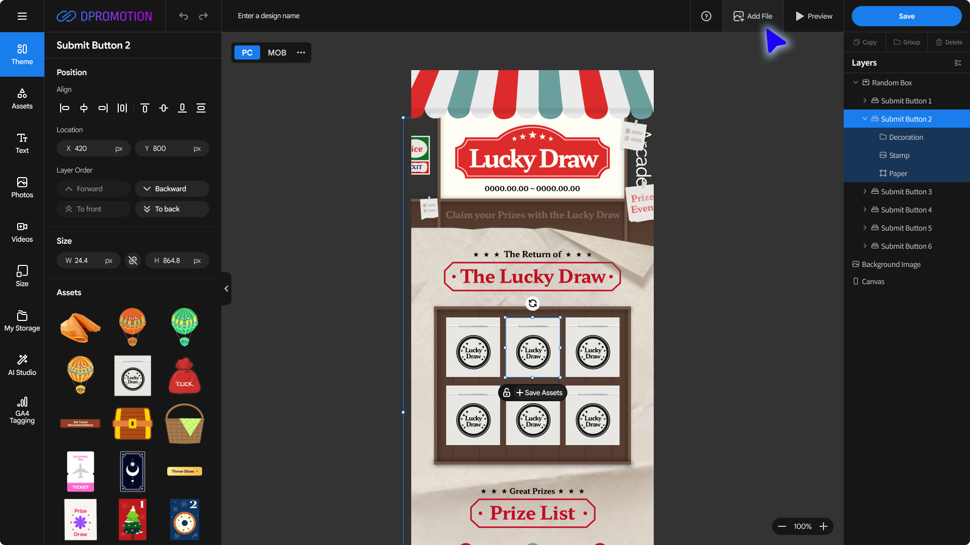Align left using the align icon
The width and height of the screenshot is (970, 545).
pos(65,108)
